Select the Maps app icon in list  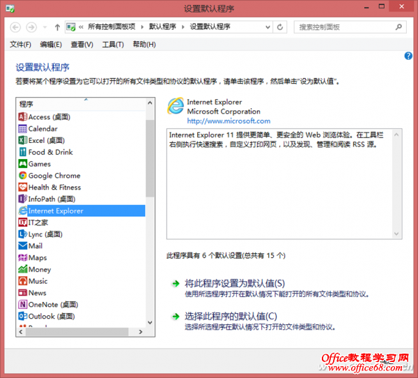[23, 258]
